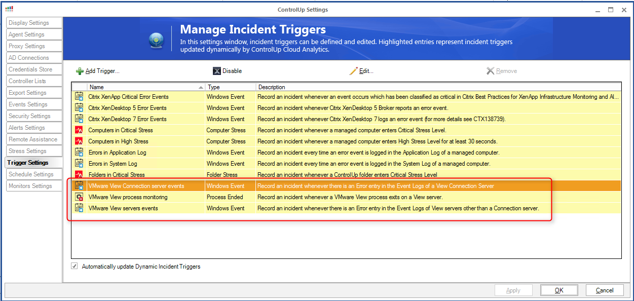Select the Errors in Application Log name
The image size is (634, 301).
coord(117,152)
